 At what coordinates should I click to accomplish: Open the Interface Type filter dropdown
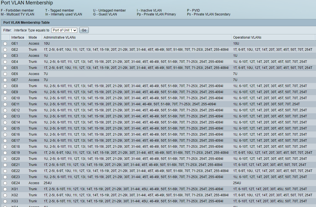[x=64, y=30]
